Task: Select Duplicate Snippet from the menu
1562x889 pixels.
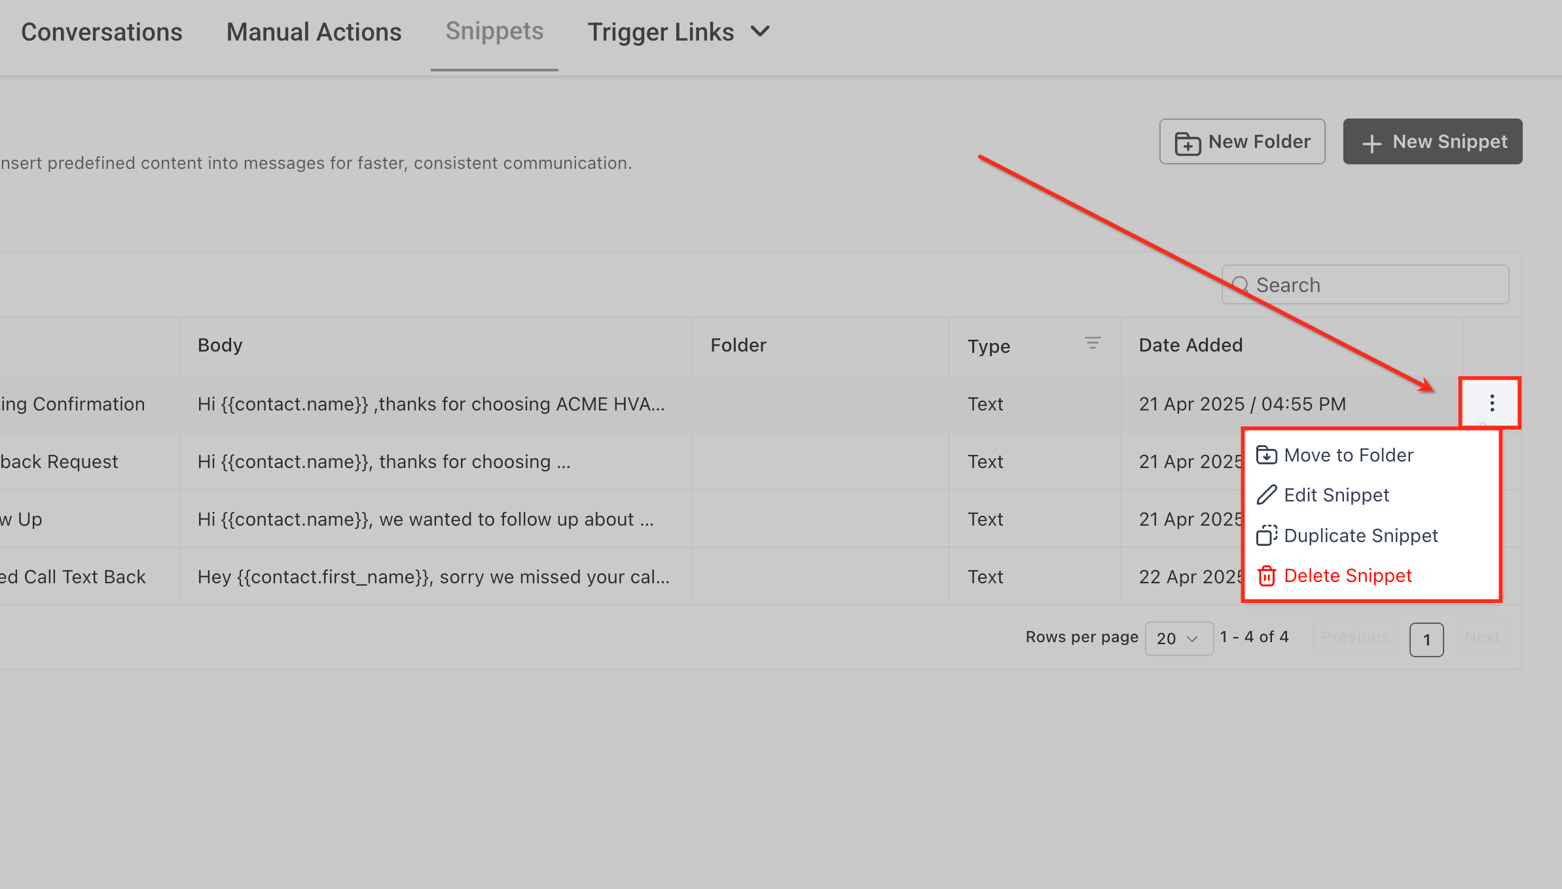Action: 1360,535
